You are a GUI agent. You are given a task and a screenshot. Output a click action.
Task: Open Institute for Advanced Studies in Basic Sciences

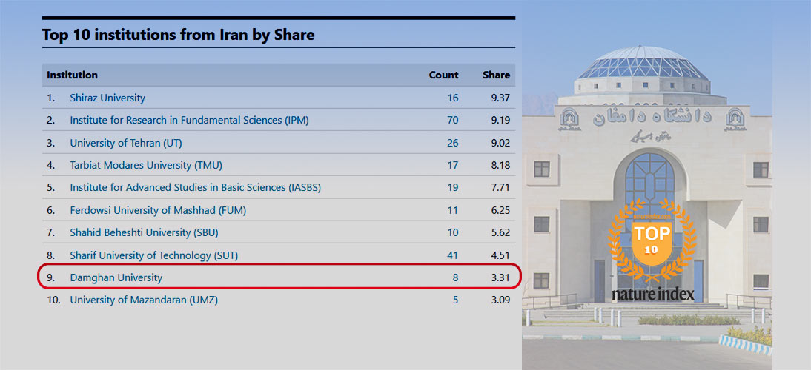pyautogui.click(x=196, y=188)
